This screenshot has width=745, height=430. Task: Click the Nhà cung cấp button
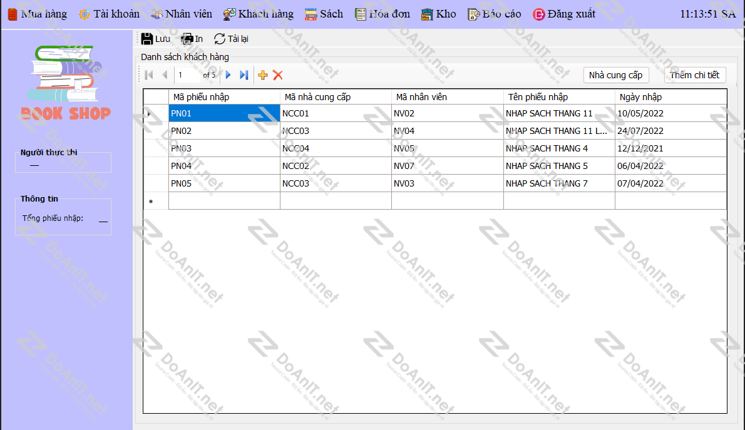click(616, 75)
